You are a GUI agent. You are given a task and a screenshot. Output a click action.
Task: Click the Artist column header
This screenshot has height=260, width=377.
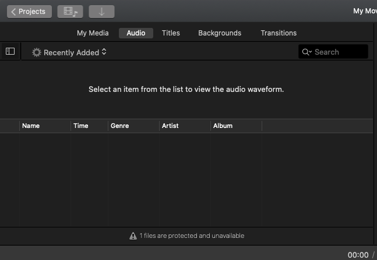coord(184,126)
